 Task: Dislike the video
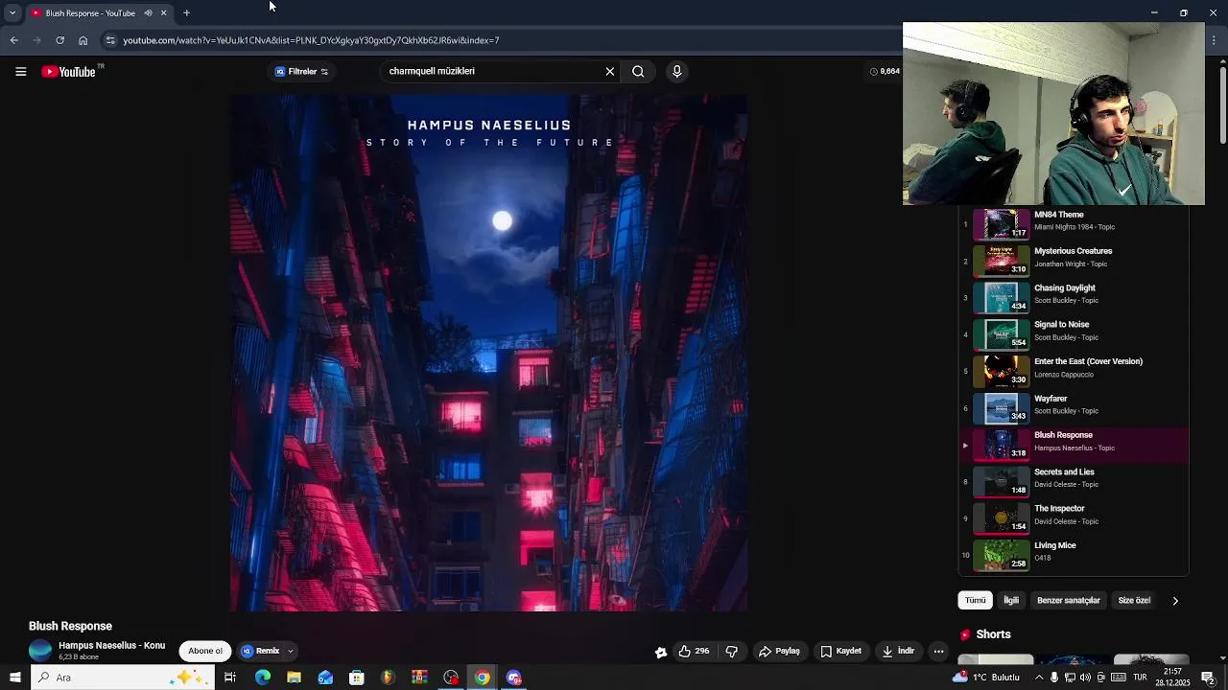click(x=731, y=652)
